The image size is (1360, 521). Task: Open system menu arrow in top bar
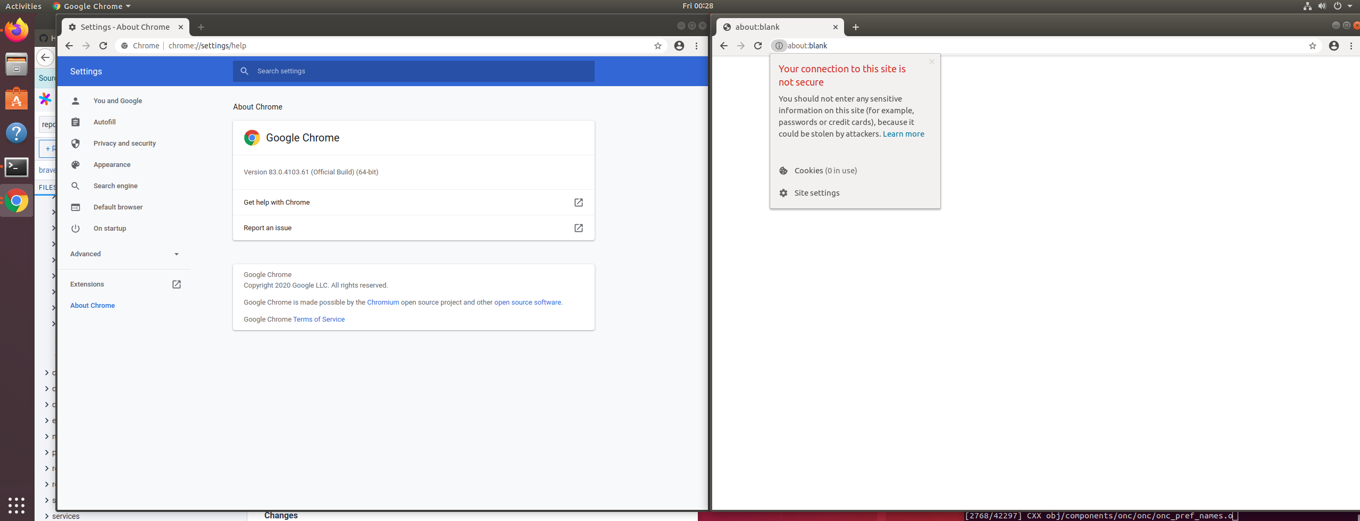1350,6
